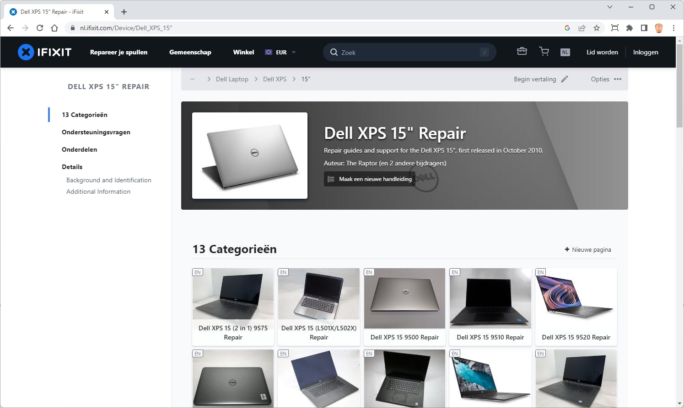
Task: Click Lid worden to sign up
Action: [x=602, y=52]
